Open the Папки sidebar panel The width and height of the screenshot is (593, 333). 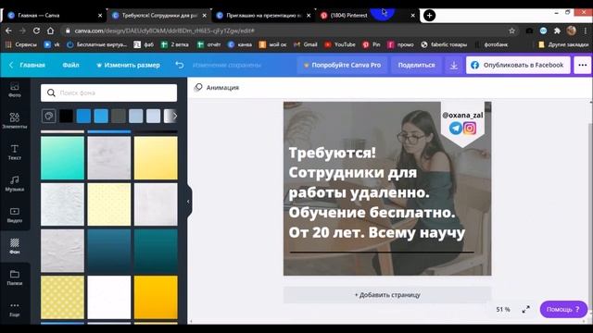(x=15, y=277)
